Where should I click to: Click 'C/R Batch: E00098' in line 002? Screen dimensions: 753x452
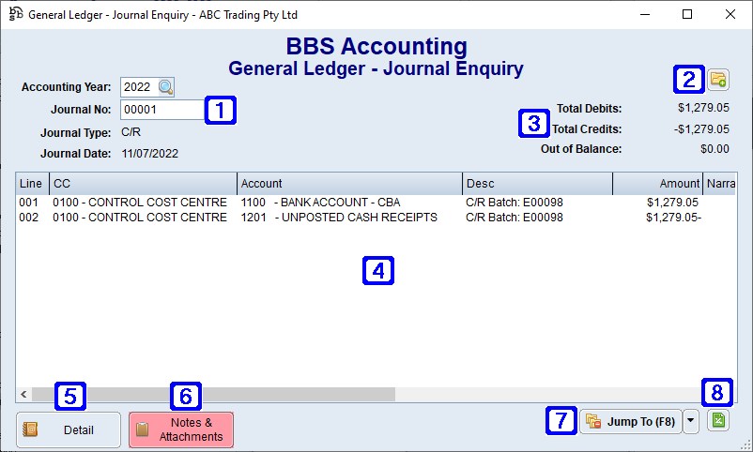click(x=515, y=218)
